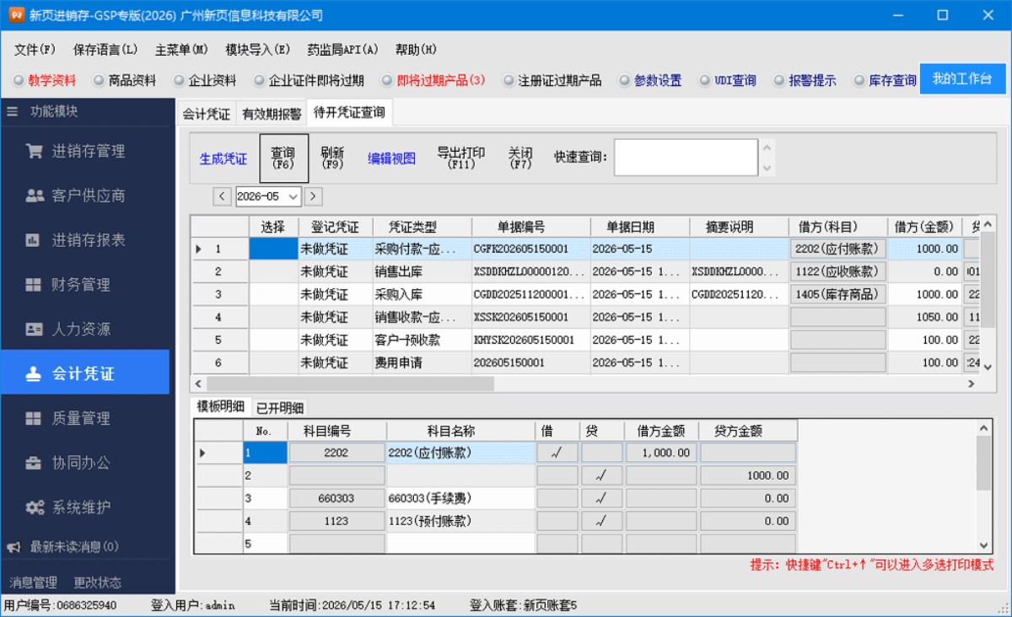Open 参数设置 shortcut
Image resolution: width=1012 pixels, height=617 pixels.
(650, 81)
